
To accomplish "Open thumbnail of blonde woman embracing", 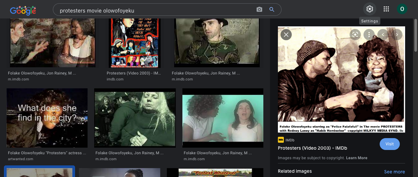I will click(x=135, y=118).
